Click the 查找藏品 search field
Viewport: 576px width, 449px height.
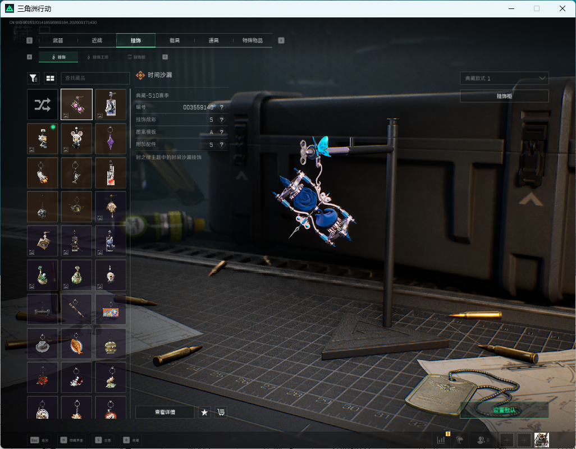tap(95, 78)
